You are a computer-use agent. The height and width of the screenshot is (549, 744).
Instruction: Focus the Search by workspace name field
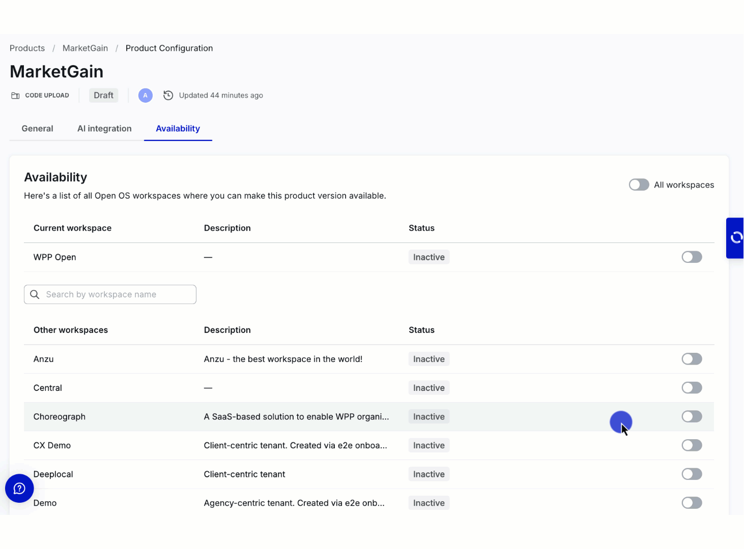[117, 295]
